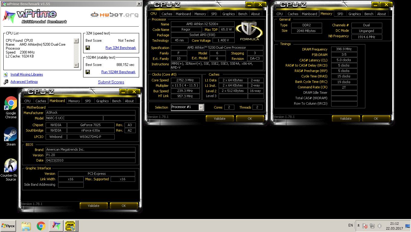Image resolution: width=411 pixels, height=232 pixels.
Task: Click the DRAM Frequency value 398.9 MHz
Action: 344,49
